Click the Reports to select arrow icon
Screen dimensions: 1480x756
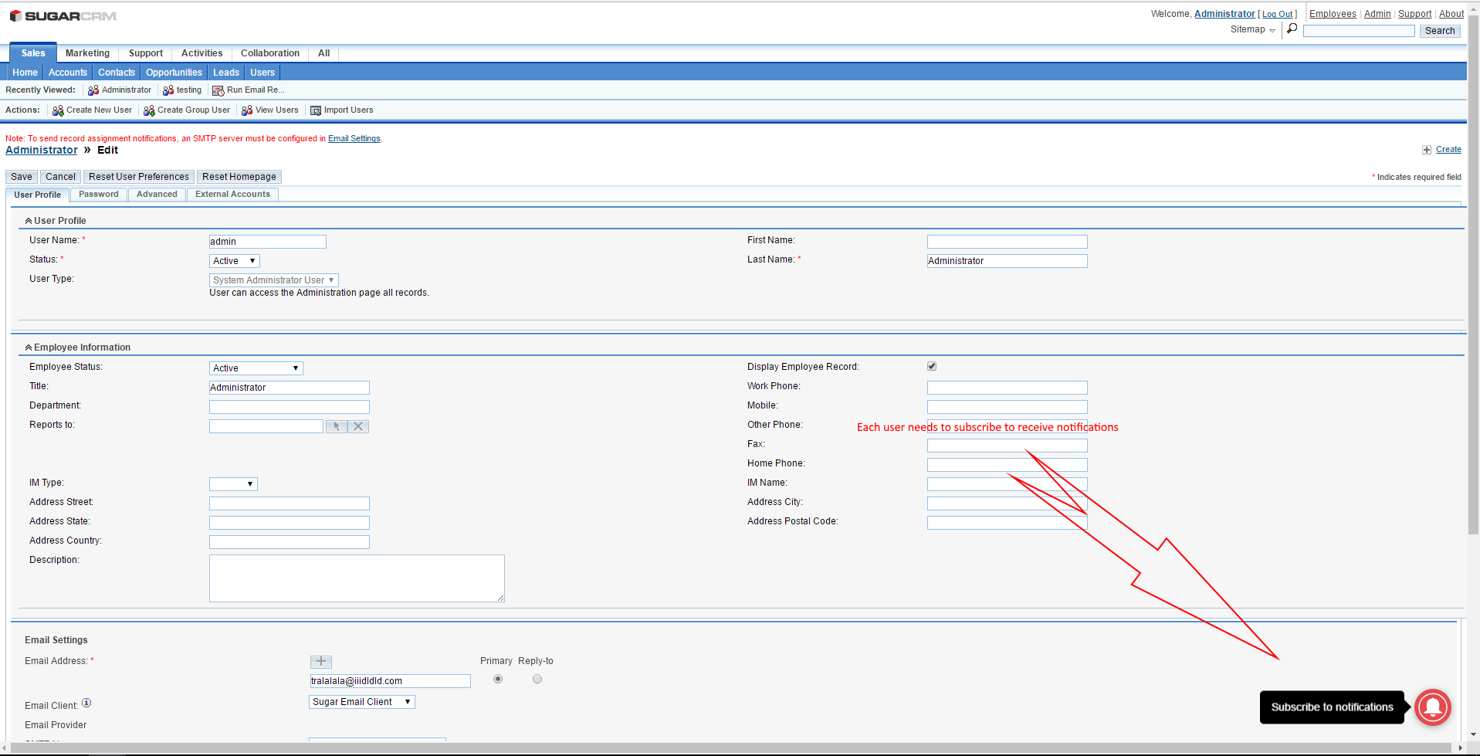337,426
